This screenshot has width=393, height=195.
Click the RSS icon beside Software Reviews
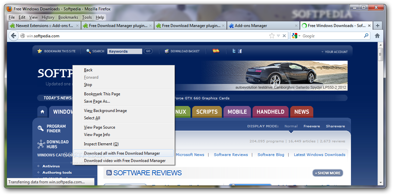(109, 173)
